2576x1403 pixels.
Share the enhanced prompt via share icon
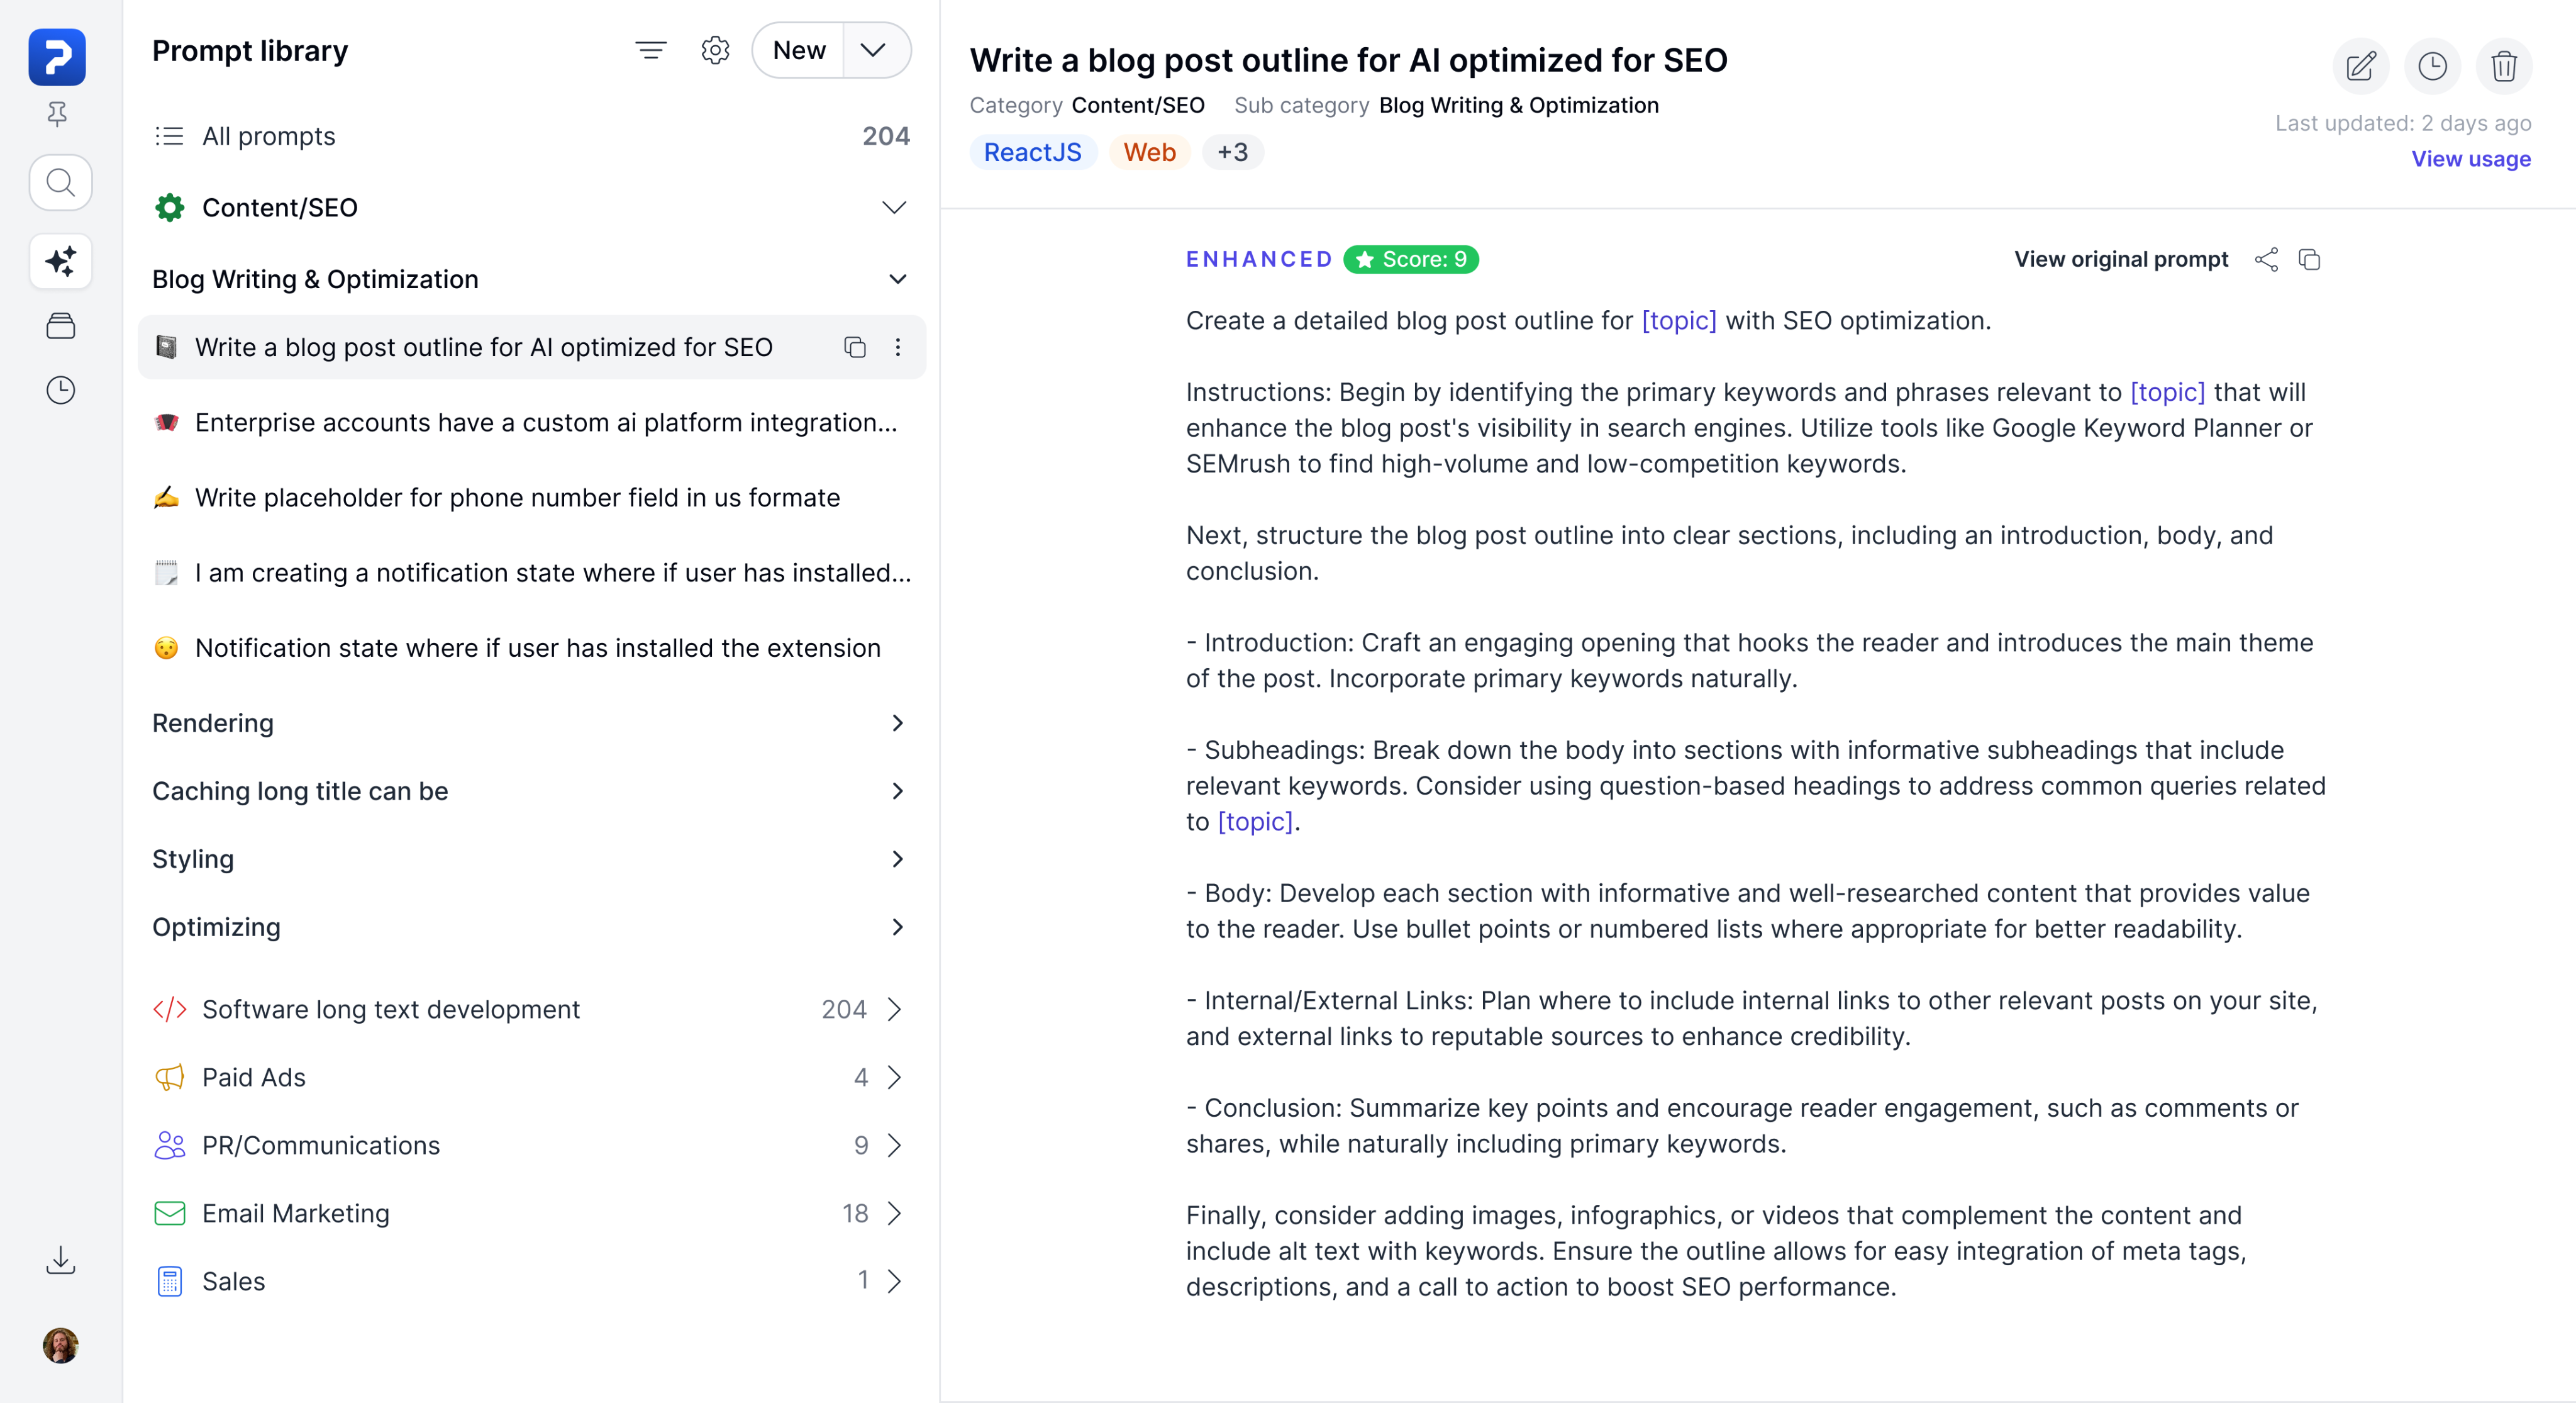point(2266,259)
